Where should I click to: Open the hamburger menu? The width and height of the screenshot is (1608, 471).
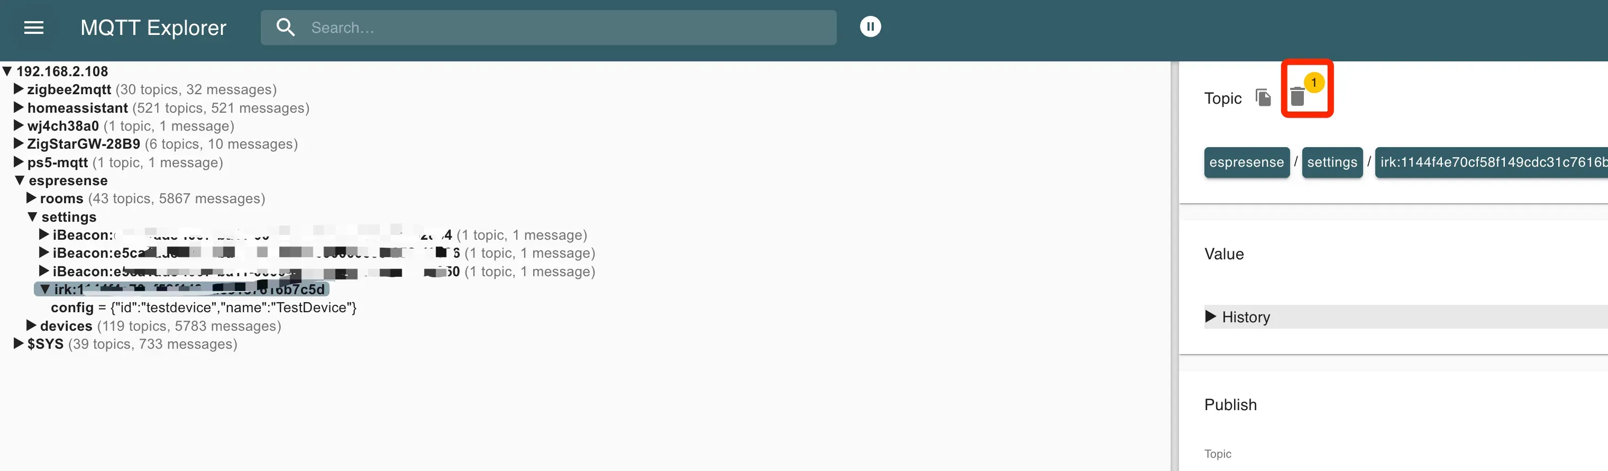click(x=34, y=28)
